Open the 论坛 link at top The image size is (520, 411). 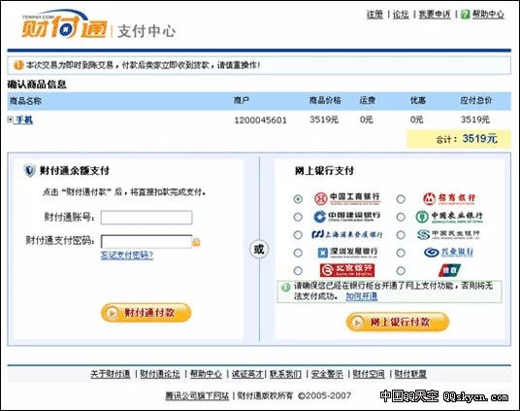click(401, 15)
